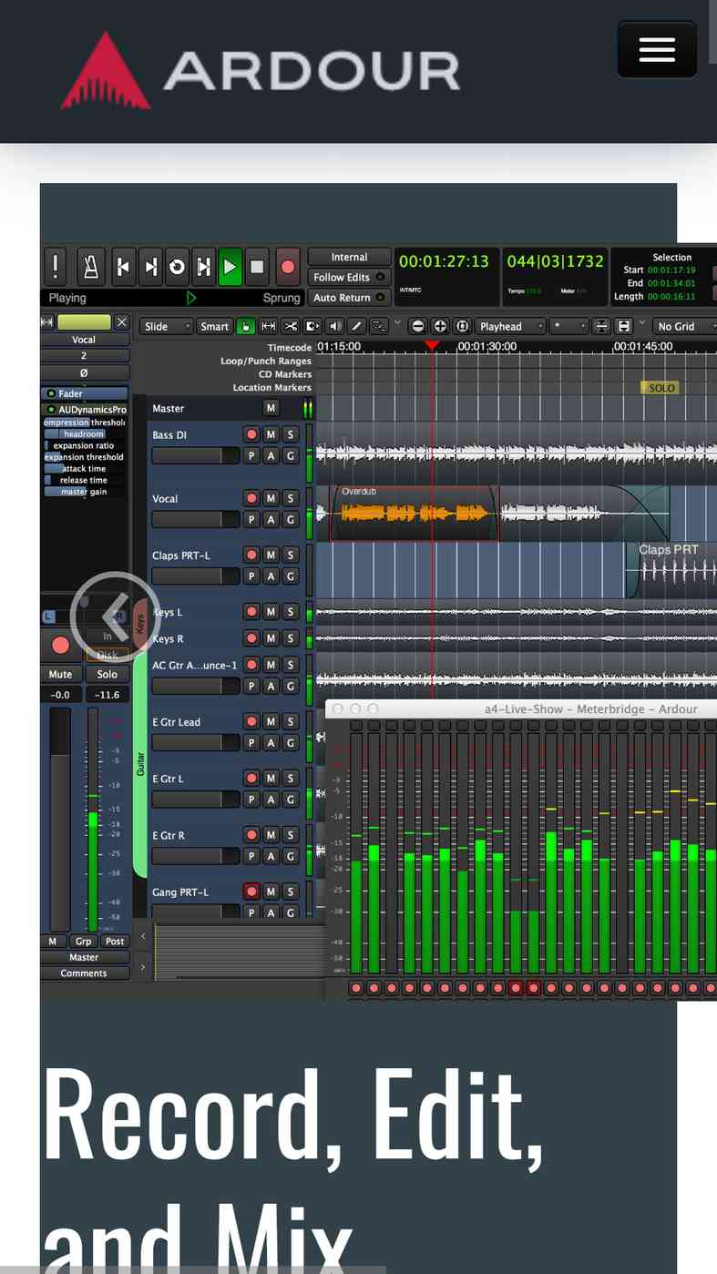This screenshot has width=717, height=1274.
Task: Open Bass DI playlist P button
Action: (x=251, y=455)
